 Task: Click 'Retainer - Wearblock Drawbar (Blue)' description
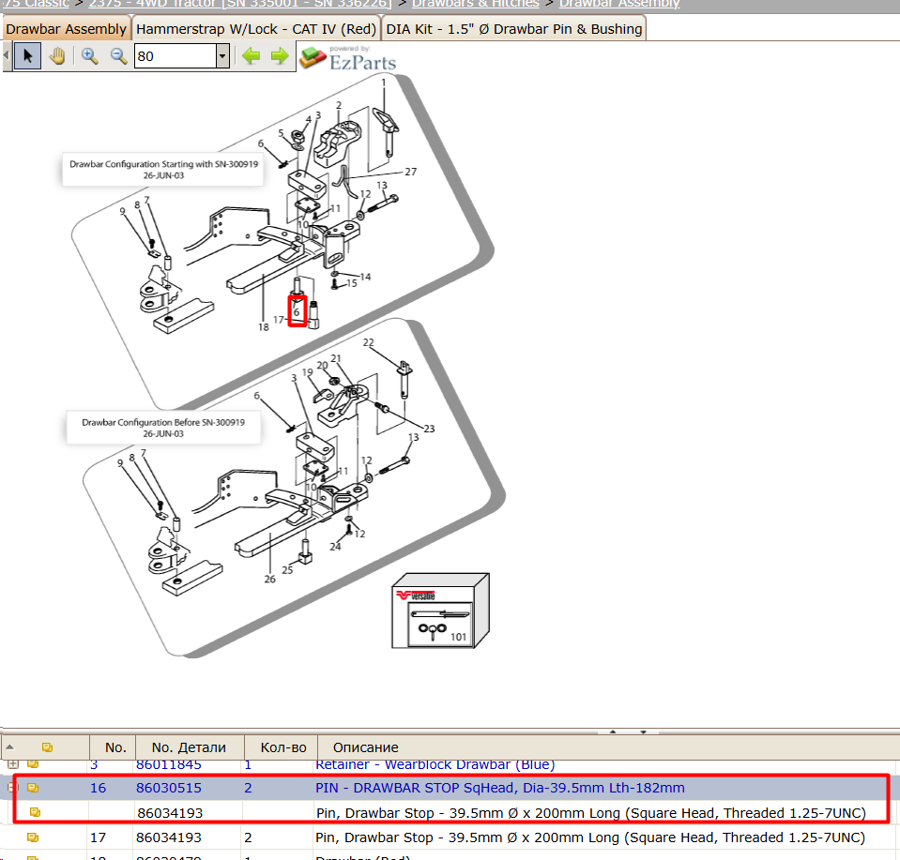[435, 764]
